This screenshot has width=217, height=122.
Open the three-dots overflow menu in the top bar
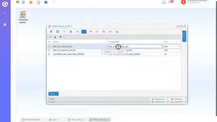coord(54,2)
